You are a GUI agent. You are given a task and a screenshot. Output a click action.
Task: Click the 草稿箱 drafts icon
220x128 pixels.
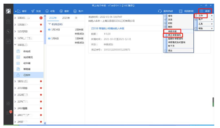click(x=18, y=69)
